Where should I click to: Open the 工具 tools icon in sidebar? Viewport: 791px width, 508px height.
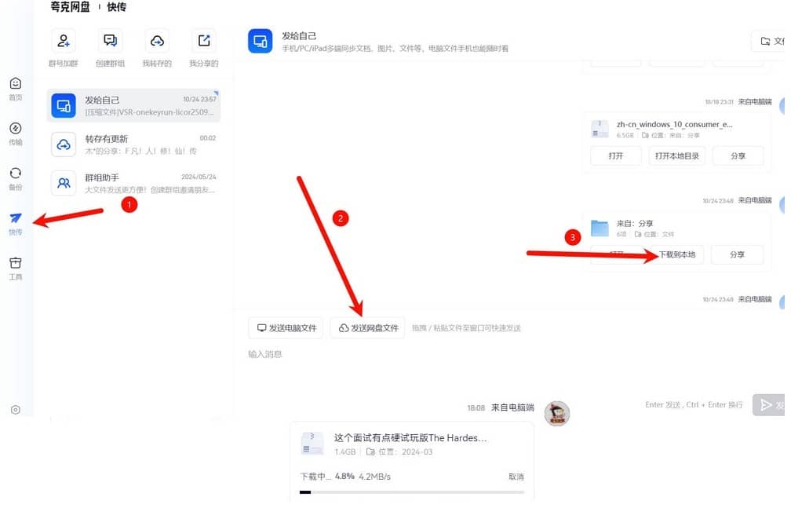[x=16, y=265]
